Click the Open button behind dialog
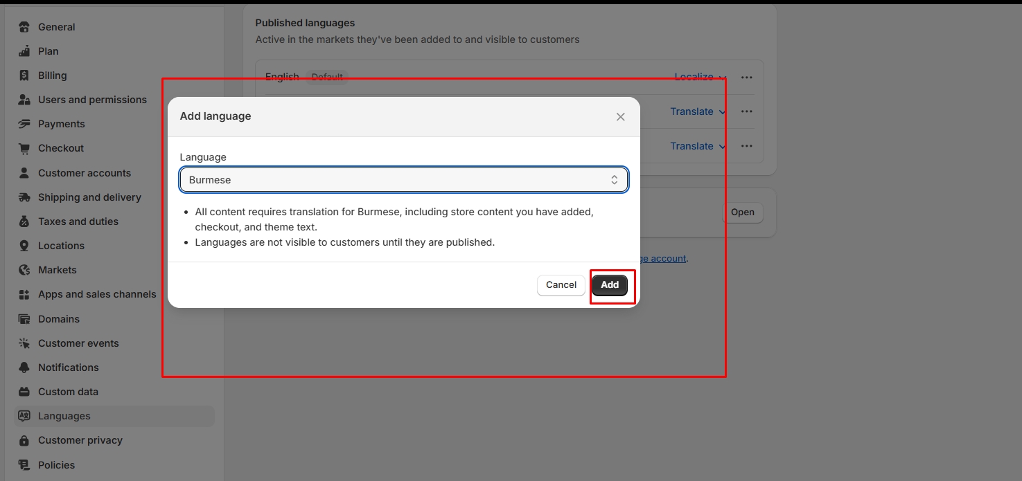 [742, 212]
